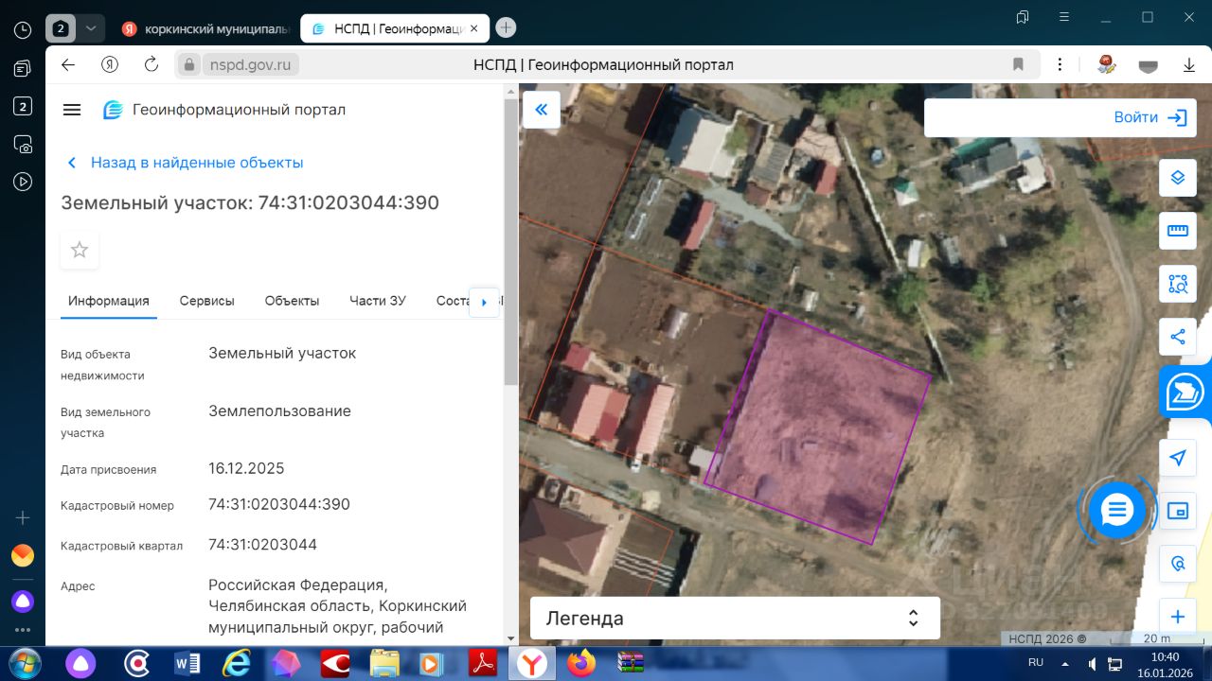Open the hamburger menu of the portal
Image resolution: width=1212 pixels, height=681 pixels.
tap(72, 110)
